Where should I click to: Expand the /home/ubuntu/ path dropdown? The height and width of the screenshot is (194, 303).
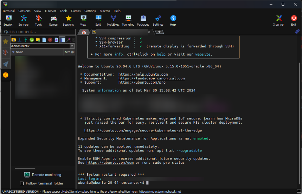[x=72, y=46]
